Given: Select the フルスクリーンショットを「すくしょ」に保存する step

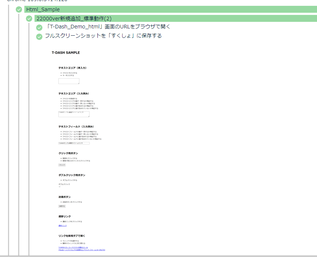Looking at the screenshot, I should [x=103, y=36].
